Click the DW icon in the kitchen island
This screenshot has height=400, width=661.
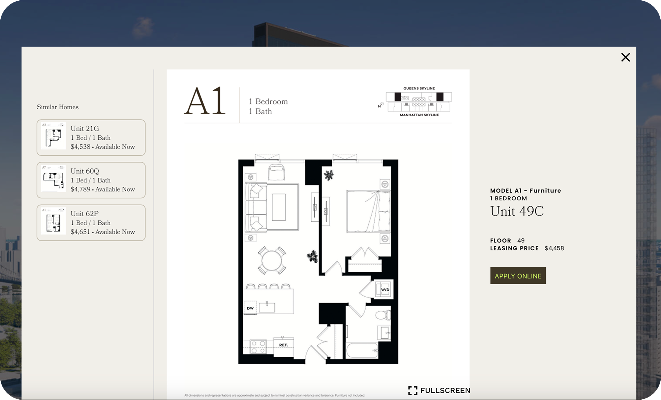point(250,308)
